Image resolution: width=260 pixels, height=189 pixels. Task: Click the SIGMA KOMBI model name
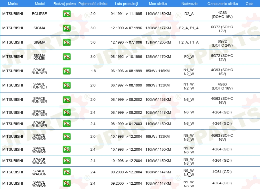(39, 57)
